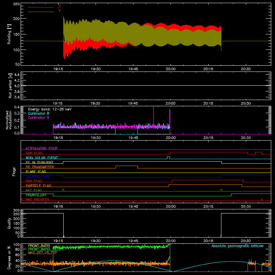The image size is (275, 275).
Task: Select the 'Energy band: 12-25 keV' label
Action: (50, 109)
